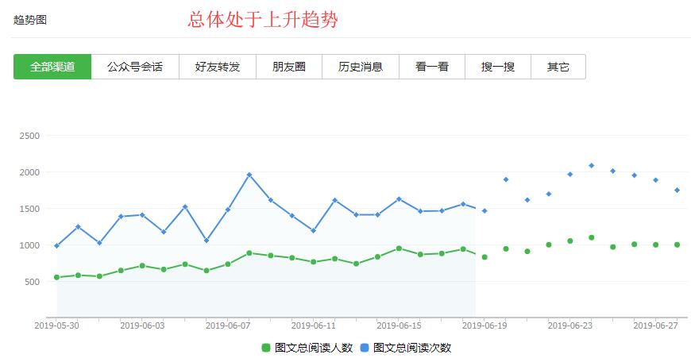Select the 搜一搜 tab
Screen dimensions: 691x362
[x=497, y=67]
